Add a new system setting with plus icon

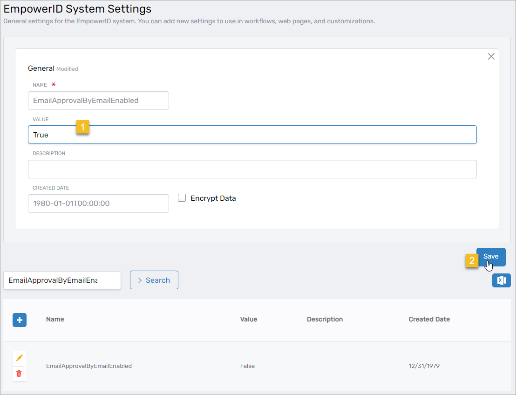pyautogui.click(x=20, y=320)
